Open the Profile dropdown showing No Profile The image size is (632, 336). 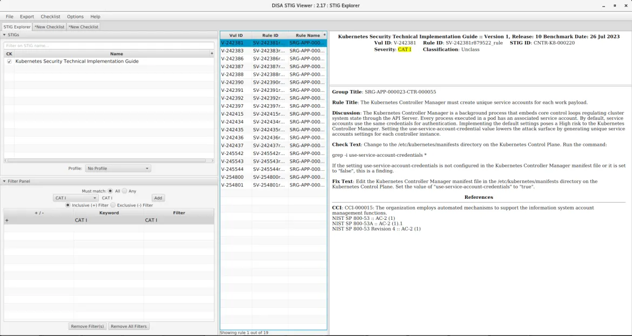click(x=118, y=168)
